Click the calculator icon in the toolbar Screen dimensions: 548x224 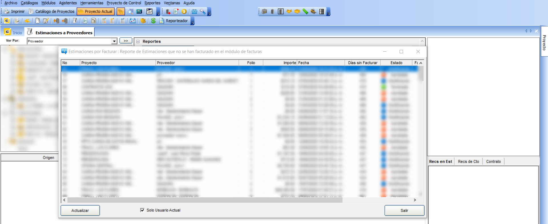point(139,12)
